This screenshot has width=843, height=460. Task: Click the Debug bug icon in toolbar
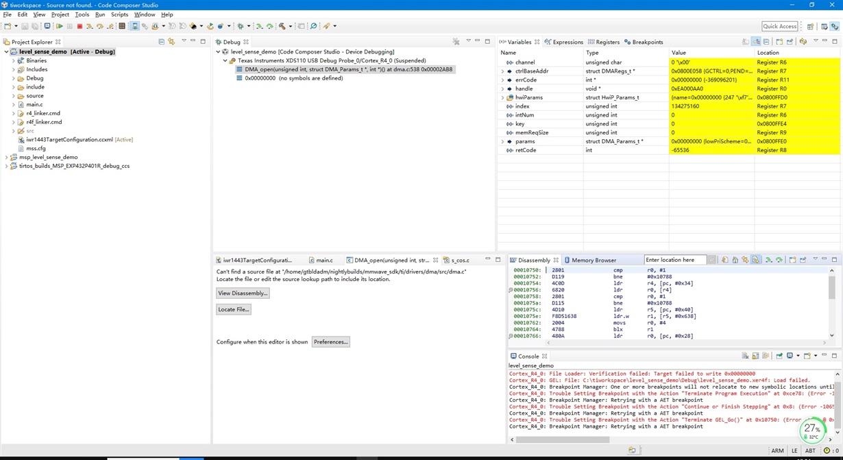click(x=241, y=26)
